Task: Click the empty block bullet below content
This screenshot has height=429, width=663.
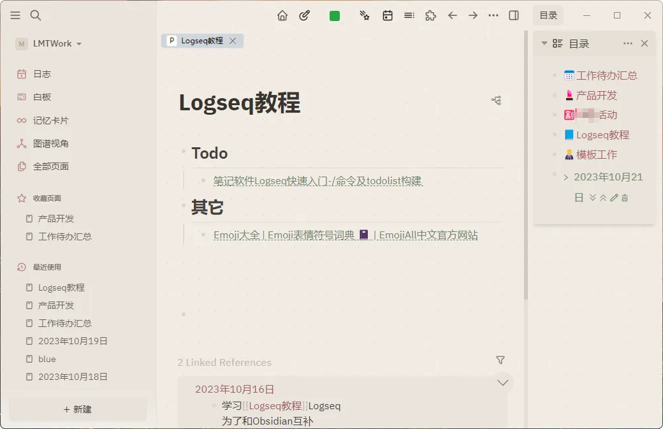Action: coord(184,314)
